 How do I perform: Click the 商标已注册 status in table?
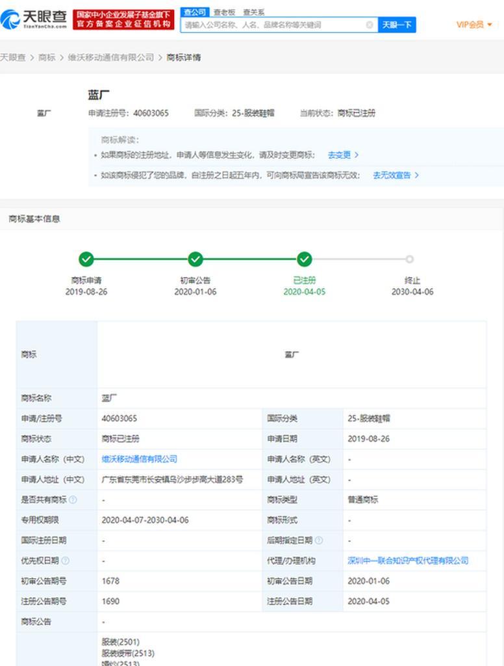click(x=121, y=439)
